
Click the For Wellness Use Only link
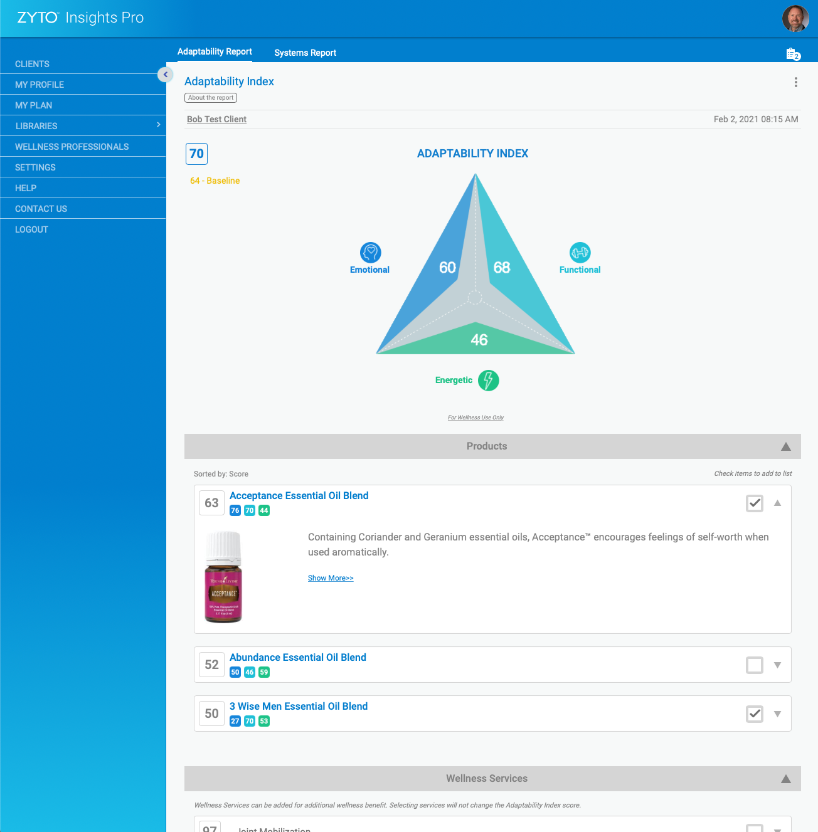click(x=475, y=418)
